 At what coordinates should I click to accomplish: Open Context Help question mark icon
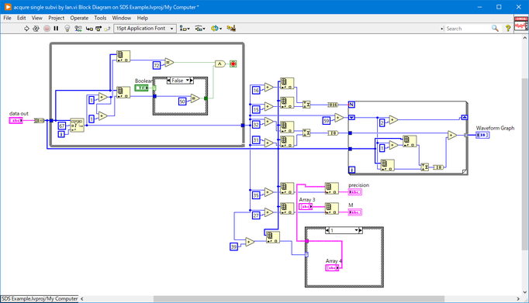coord(508,29)
